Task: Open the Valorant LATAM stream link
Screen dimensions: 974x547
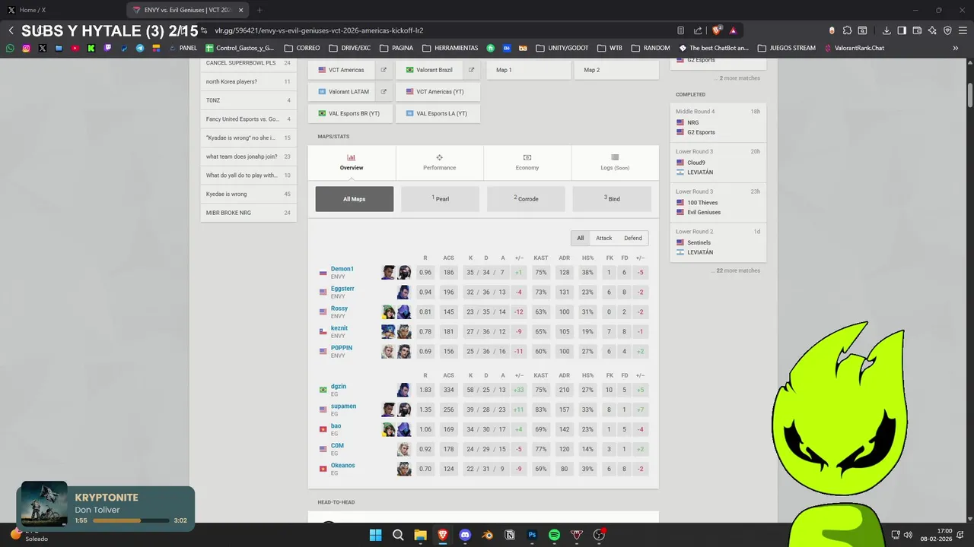Action: 342,92
